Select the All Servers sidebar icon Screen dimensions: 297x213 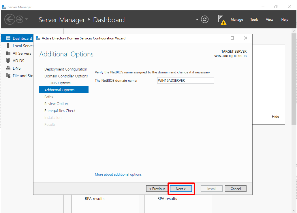[8, 53]
